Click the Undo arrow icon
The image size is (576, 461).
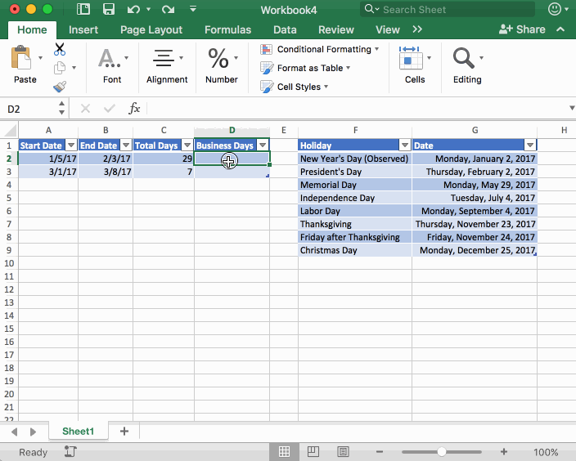pos(133,9)
